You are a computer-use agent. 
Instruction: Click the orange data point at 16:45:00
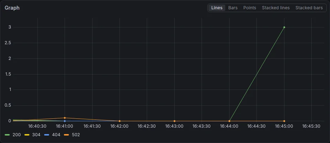pyautogui.click(x=284, y=121)
